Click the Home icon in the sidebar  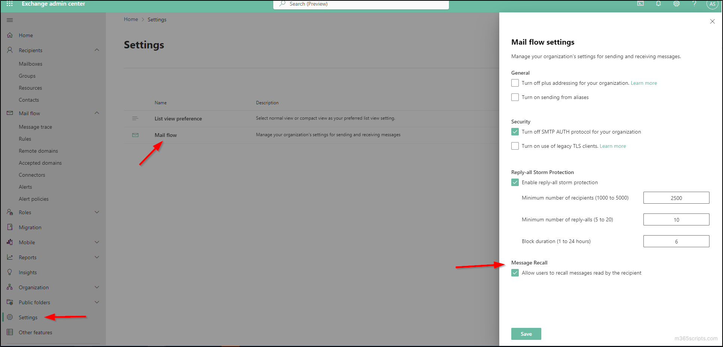click(10, 35)
